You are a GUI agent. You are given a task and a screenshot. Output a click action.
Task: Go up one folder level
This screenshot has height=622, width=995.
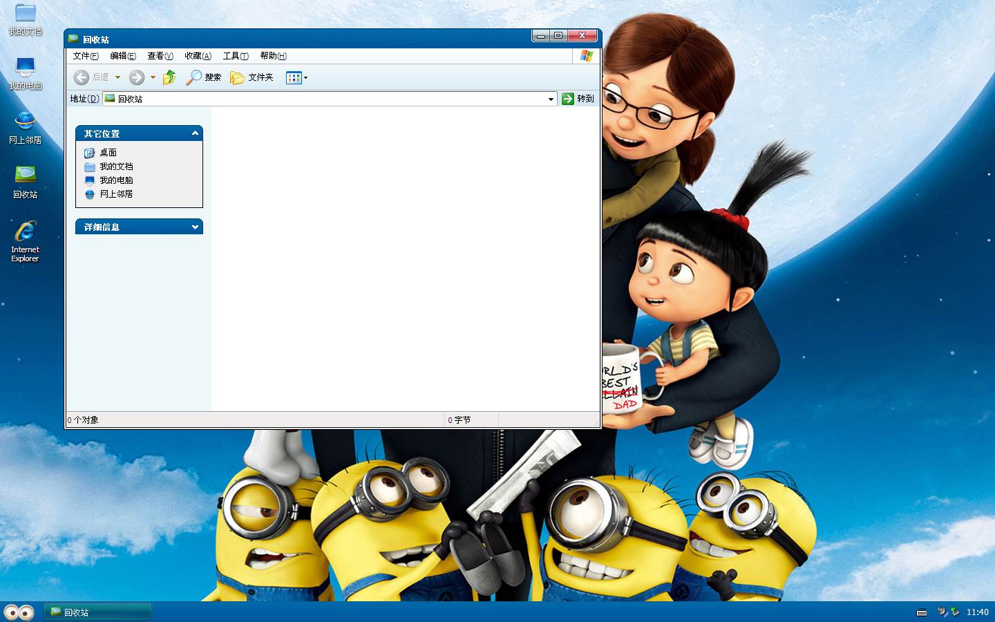169,77
